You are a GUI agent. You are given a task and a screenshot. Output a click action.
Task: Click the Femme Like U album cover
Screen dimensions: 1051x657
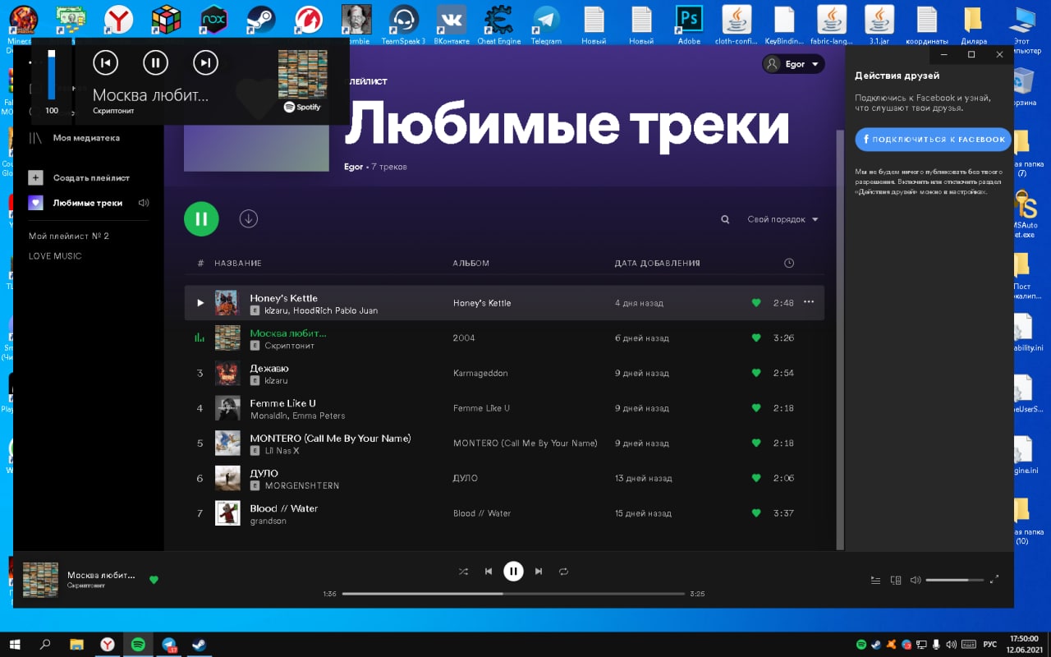click(x=227, y=408)
